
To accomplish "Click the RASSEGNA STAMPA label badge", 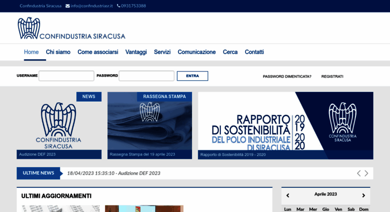I will pos(165,97).
